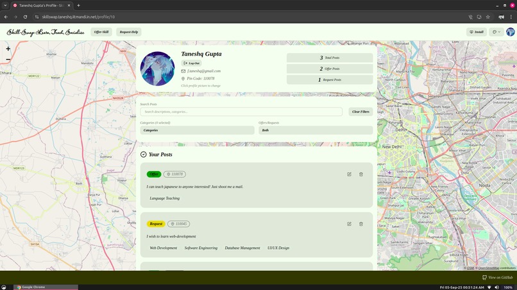517x290 pixels.
Task: Click the install-app icon in address bar
Action: (479, 17)
